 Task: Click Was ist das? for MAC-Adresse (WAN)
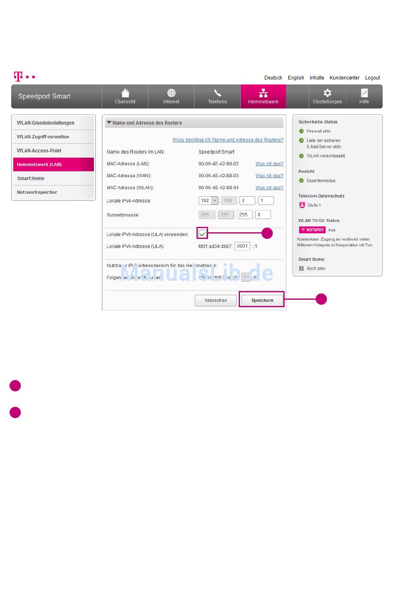pyautogui.click(x=269, y=176)
